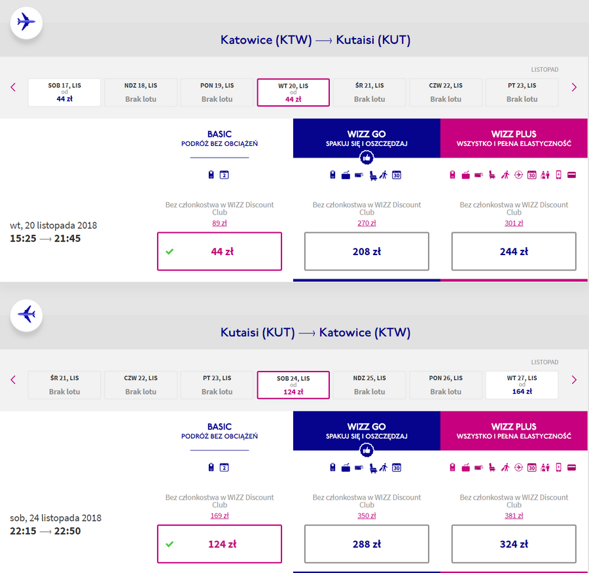
Task: Click outbound WIZZ GO trolley bag icon
Action: tap(359, 175)
